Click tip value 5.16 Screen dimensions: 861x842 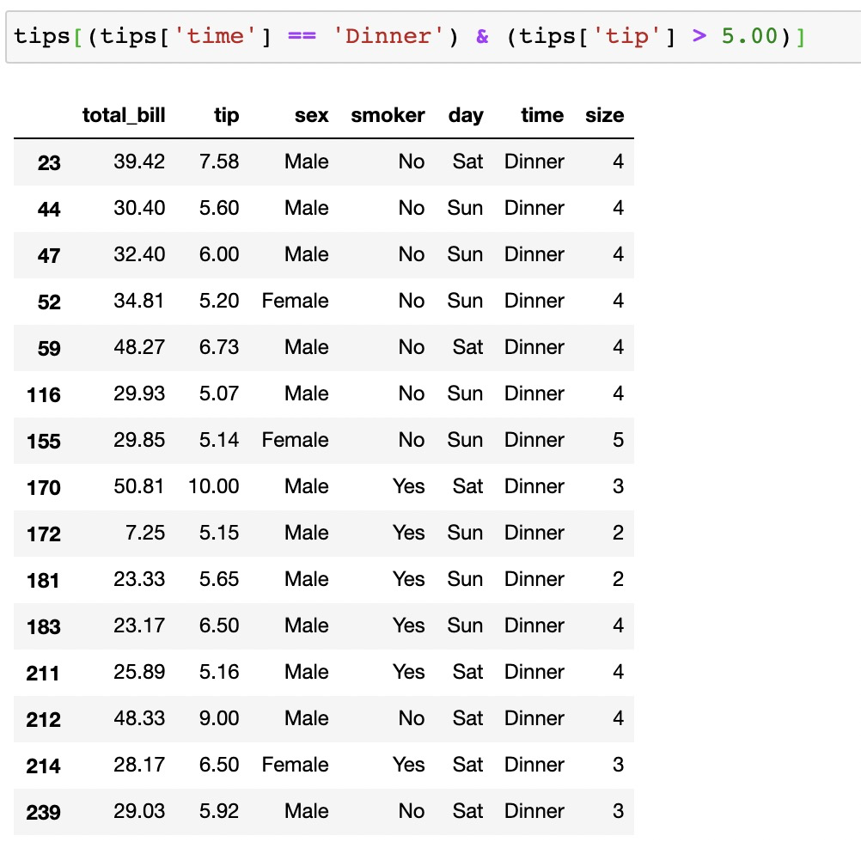[218, 671]
